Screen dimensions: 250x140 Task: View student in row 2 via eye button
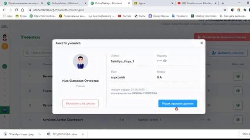[238, 91]
